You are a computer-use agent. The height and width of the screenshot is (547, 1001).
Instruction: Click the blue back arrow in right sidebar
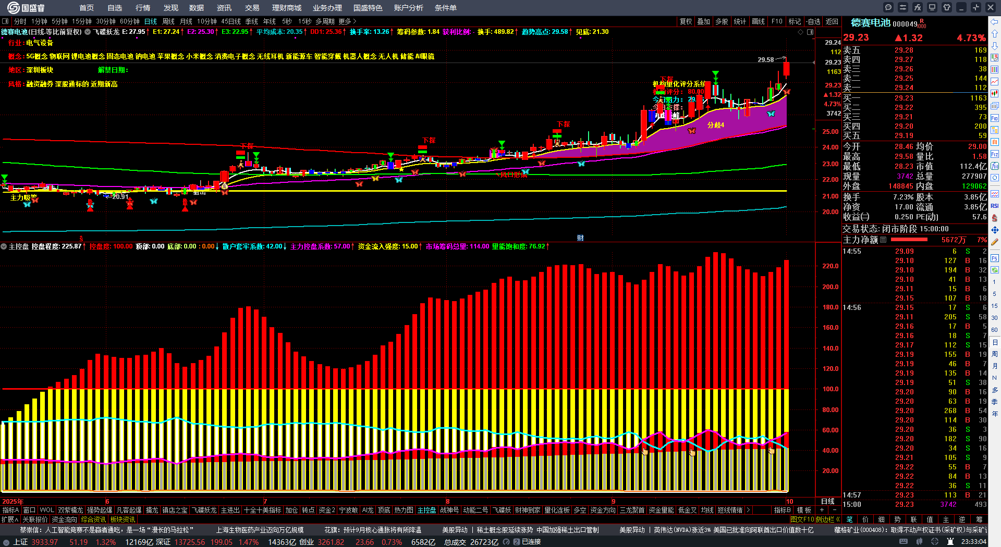point(995,22)
